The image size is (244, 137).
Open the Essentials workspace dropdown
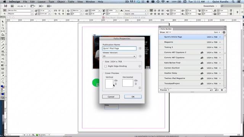210,6
